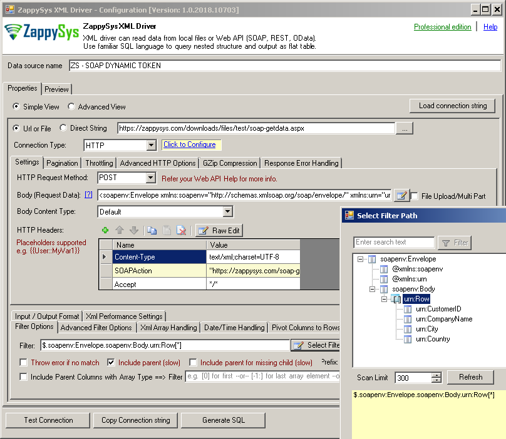Collapse soapenv:Envelope tree node
This screenshot has height=439, width=506.
[x=360, y=259]
